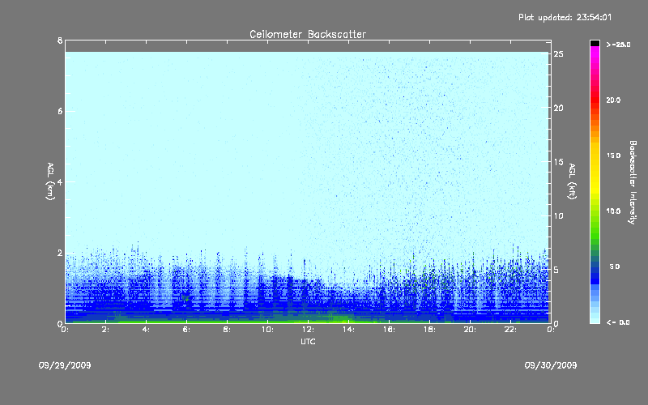Image resolution: width=648 pixels, height=405 pixels.
Task: Click the "10.0" colorbar value
Action: click(x=613, y=211)
